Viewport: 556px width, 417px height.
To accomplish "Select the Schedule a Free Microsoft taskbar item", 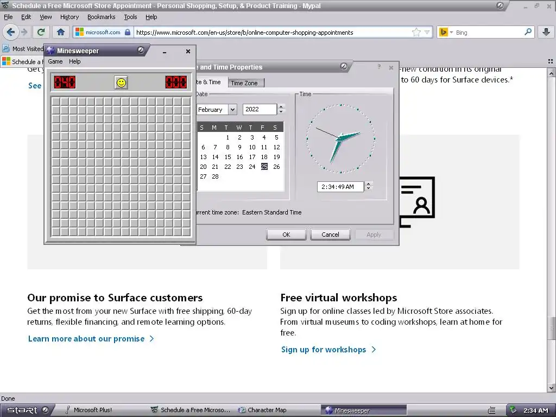I will point(191,410).
